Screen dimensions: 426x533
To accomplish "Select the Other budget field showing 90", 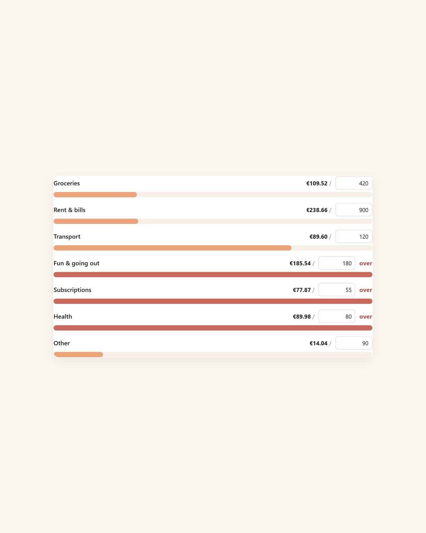I will 354,343.
